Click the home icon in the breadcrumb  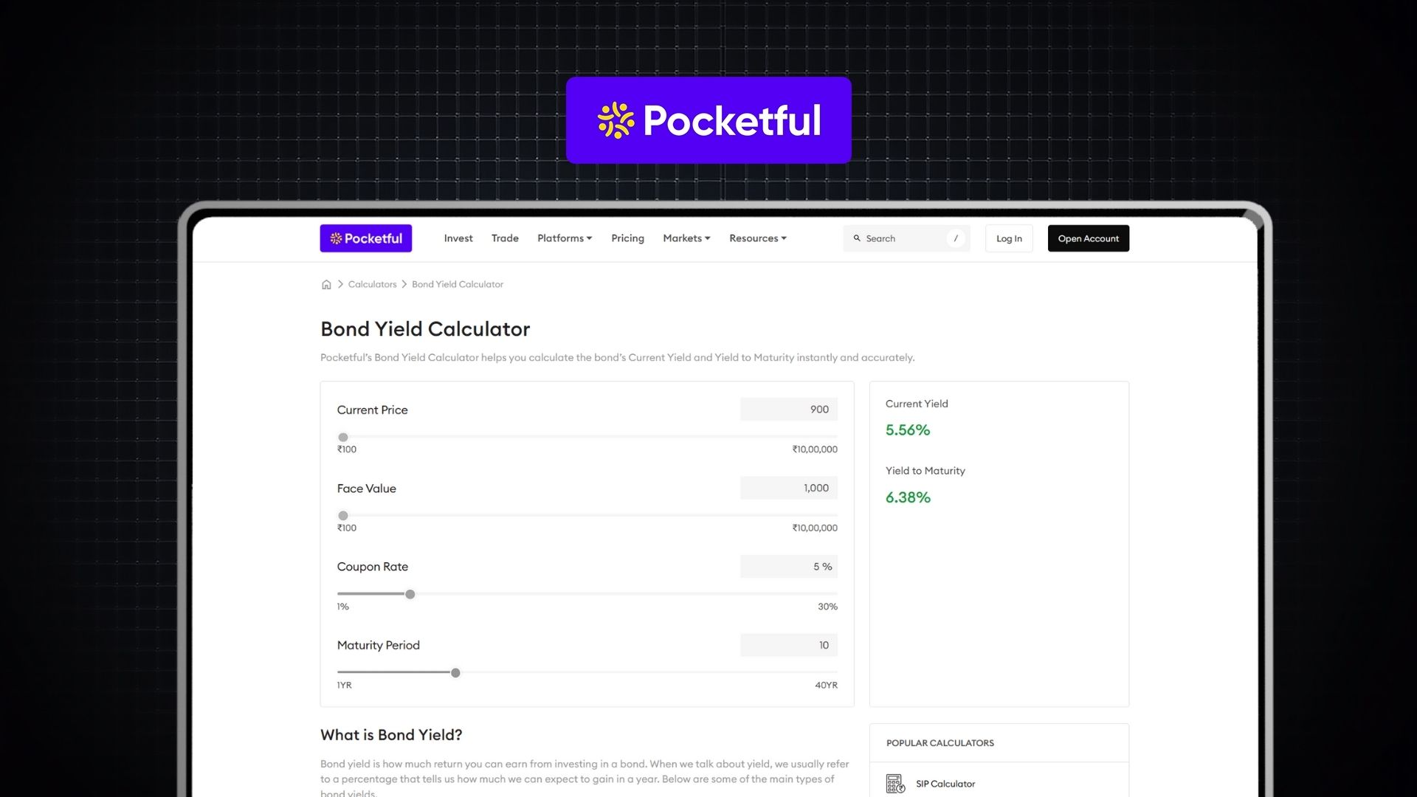point(326,284)
